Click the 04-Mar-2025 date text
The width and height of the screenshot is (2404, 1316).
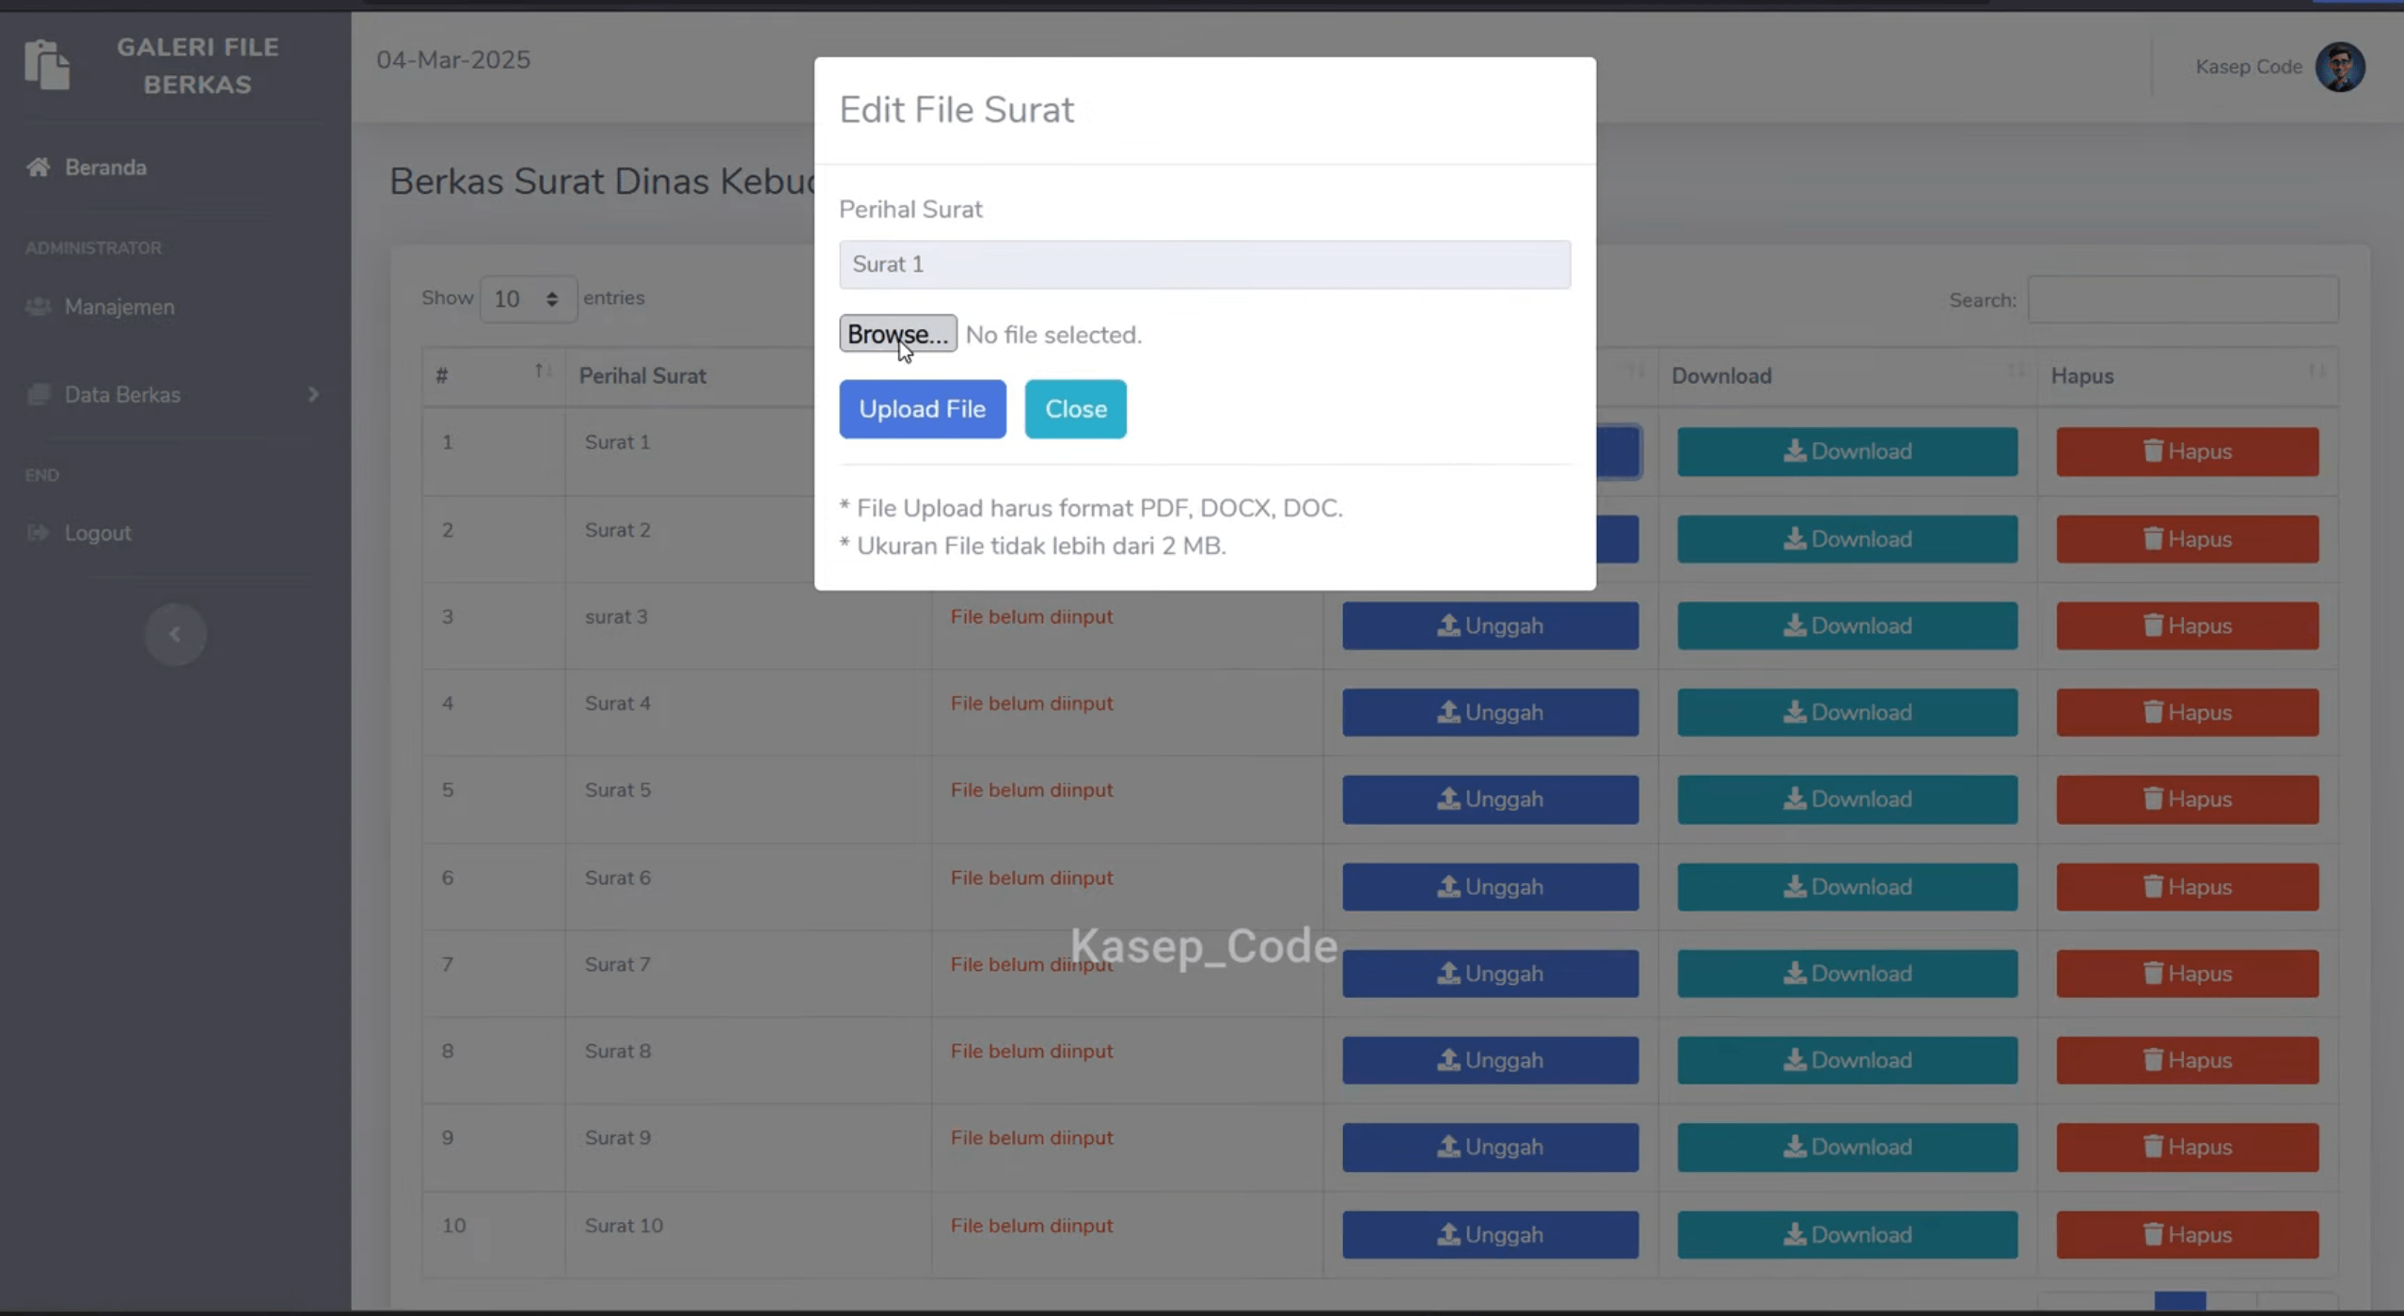point(453,60)
